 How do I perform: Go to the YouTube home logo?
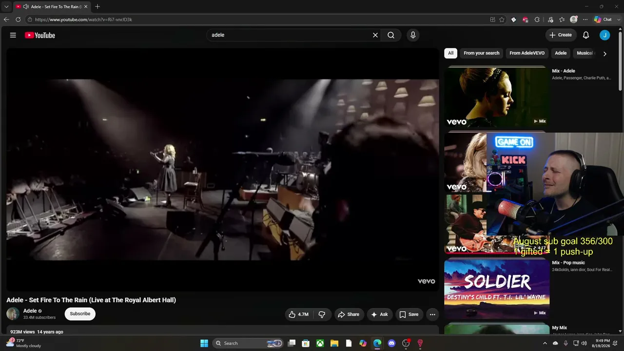tap(40, 35)
